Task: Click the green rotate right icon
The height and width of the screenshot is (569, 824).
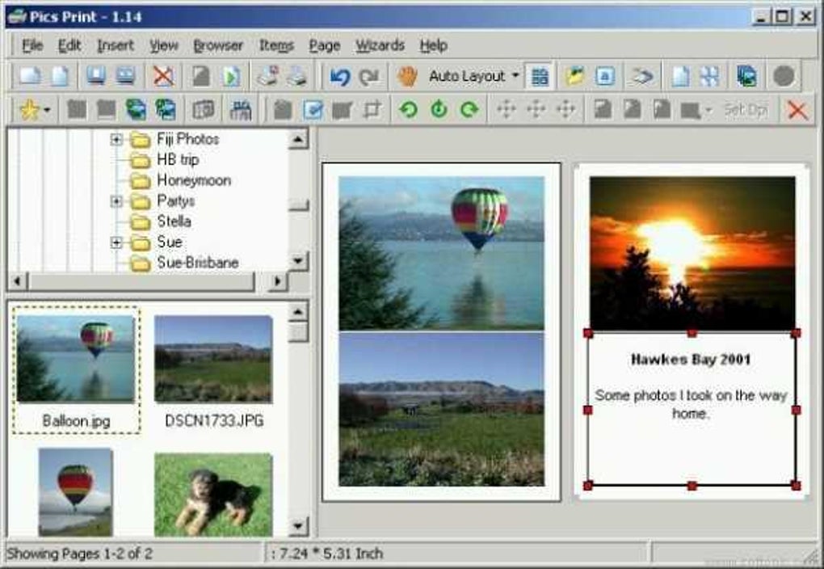Action: click(x=469, y=110)
